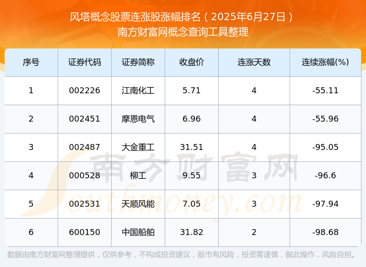Click closing price 5.71
Screen dimensions: 366x267
tap(192, 91)
